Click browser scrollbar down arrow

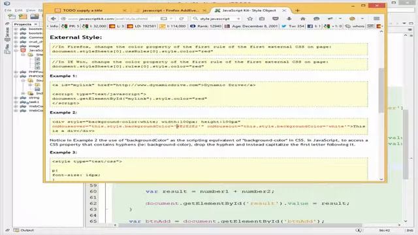pos(381,180)
